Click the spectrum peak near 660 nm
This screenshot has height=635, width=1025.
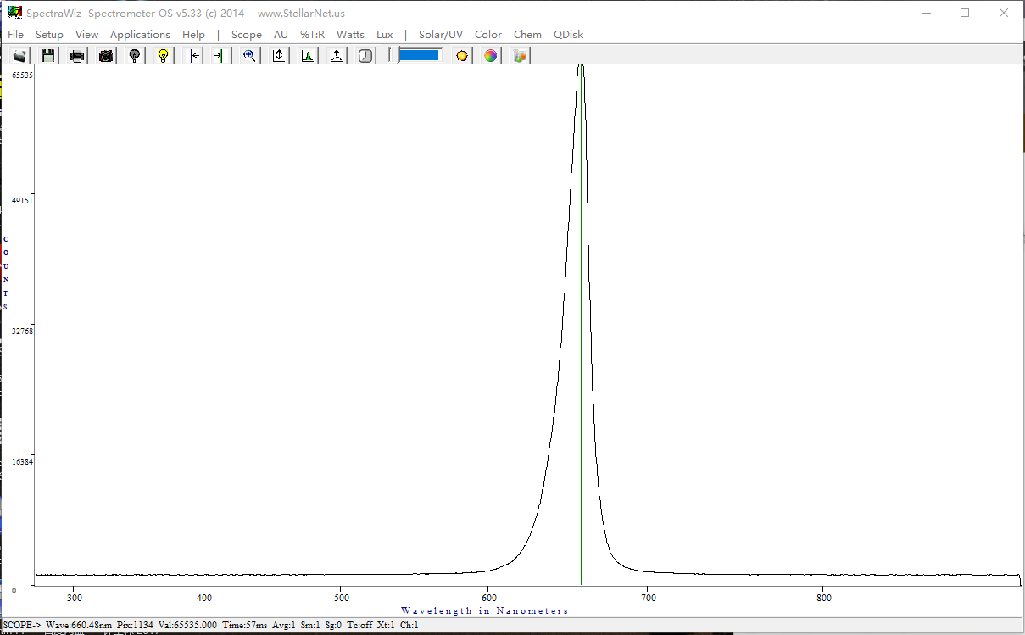tap(581, 70)
